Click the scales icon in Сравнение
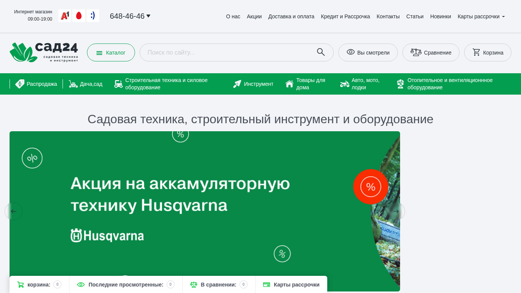Viewport: 521px width, 293px height. tap(416, 52)
